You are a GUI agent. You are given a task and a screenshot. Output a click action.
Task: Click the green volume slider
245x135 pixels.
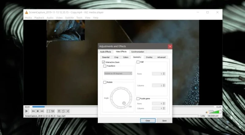(x=215, y=112)
